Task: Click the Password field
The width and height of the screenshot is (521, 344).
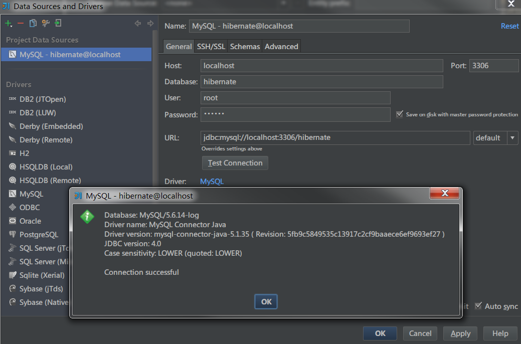Action: pos(295,114)
